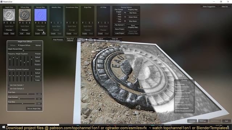Click Create under Height Map

[x=6, y=34]
